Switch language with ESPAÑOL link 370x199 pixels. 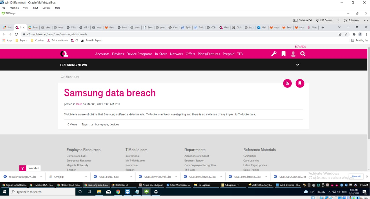pyautogui.click(x=300, y=47)
